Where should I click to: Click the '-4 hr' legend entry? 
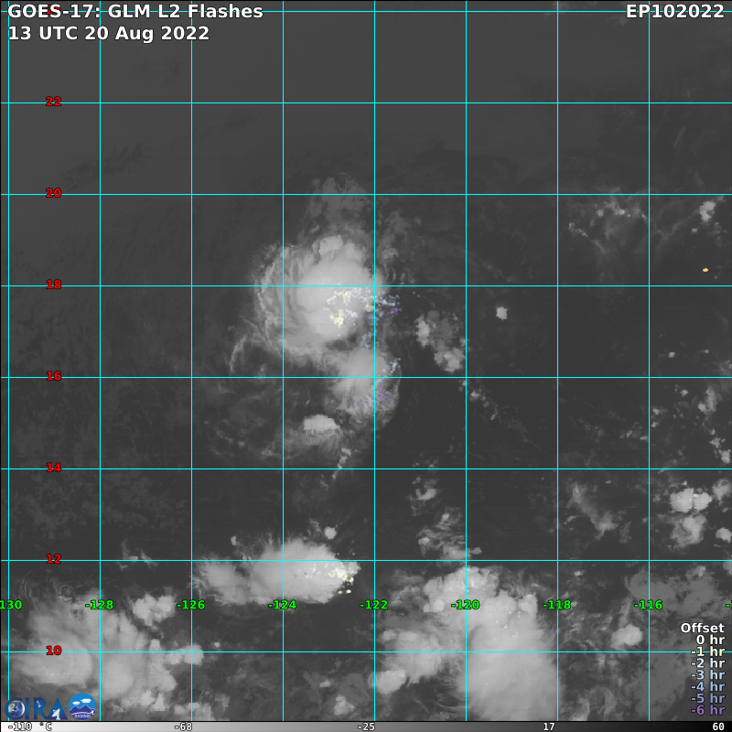[x=707, y=686]
